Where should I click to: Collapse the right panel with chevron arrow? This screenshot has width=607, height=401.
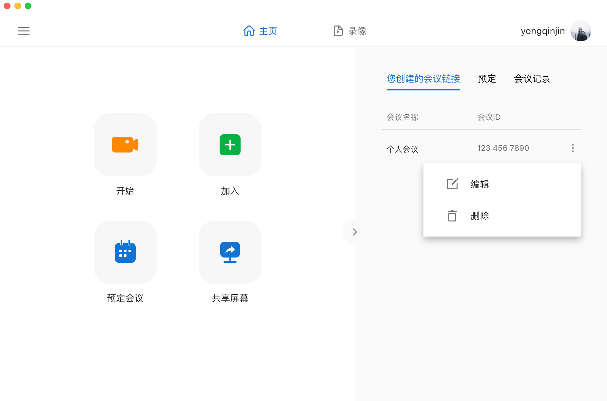click(x=355, y=232)
